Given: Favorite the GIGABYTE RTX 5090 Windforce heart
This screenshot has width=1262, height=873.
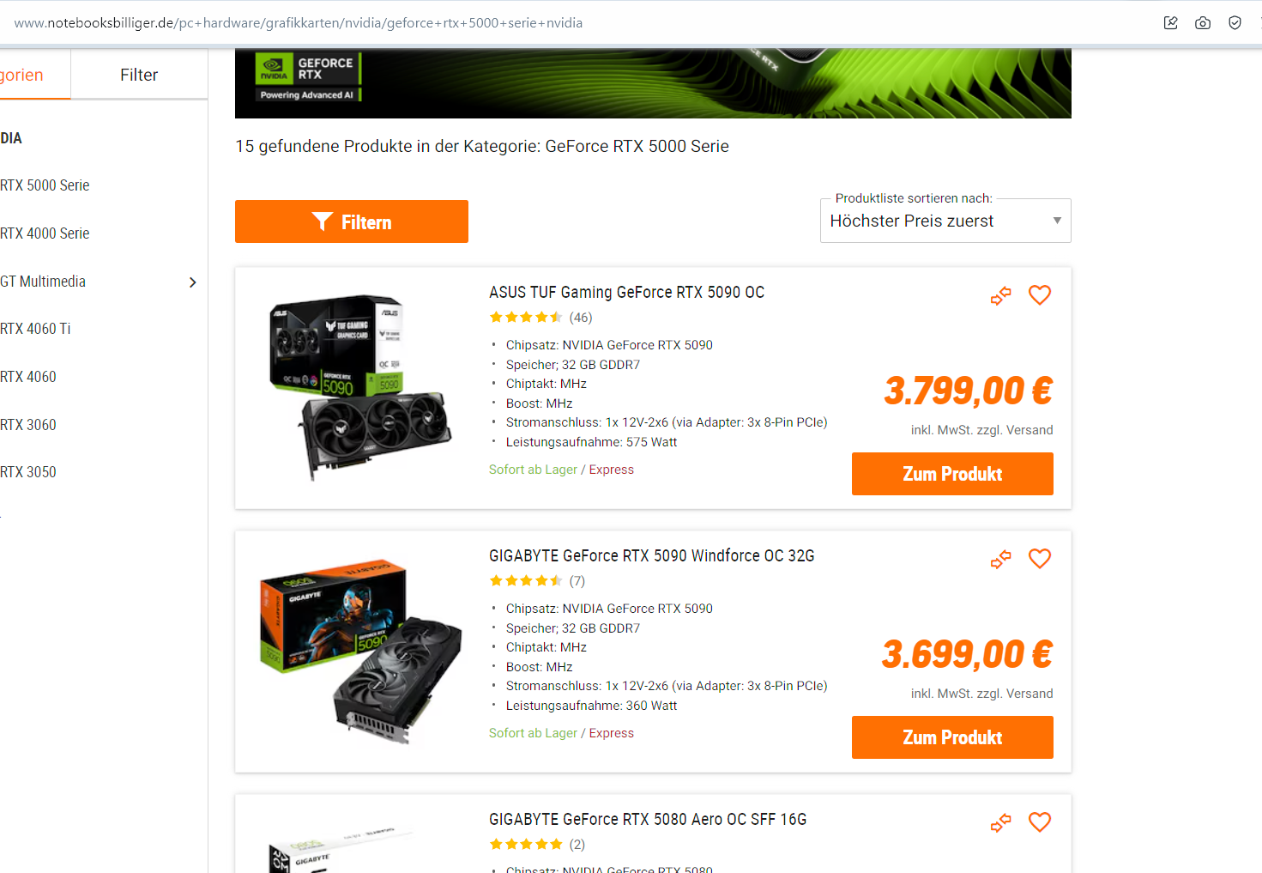Looking at the screenshot, I should [x=1040, y=559].
